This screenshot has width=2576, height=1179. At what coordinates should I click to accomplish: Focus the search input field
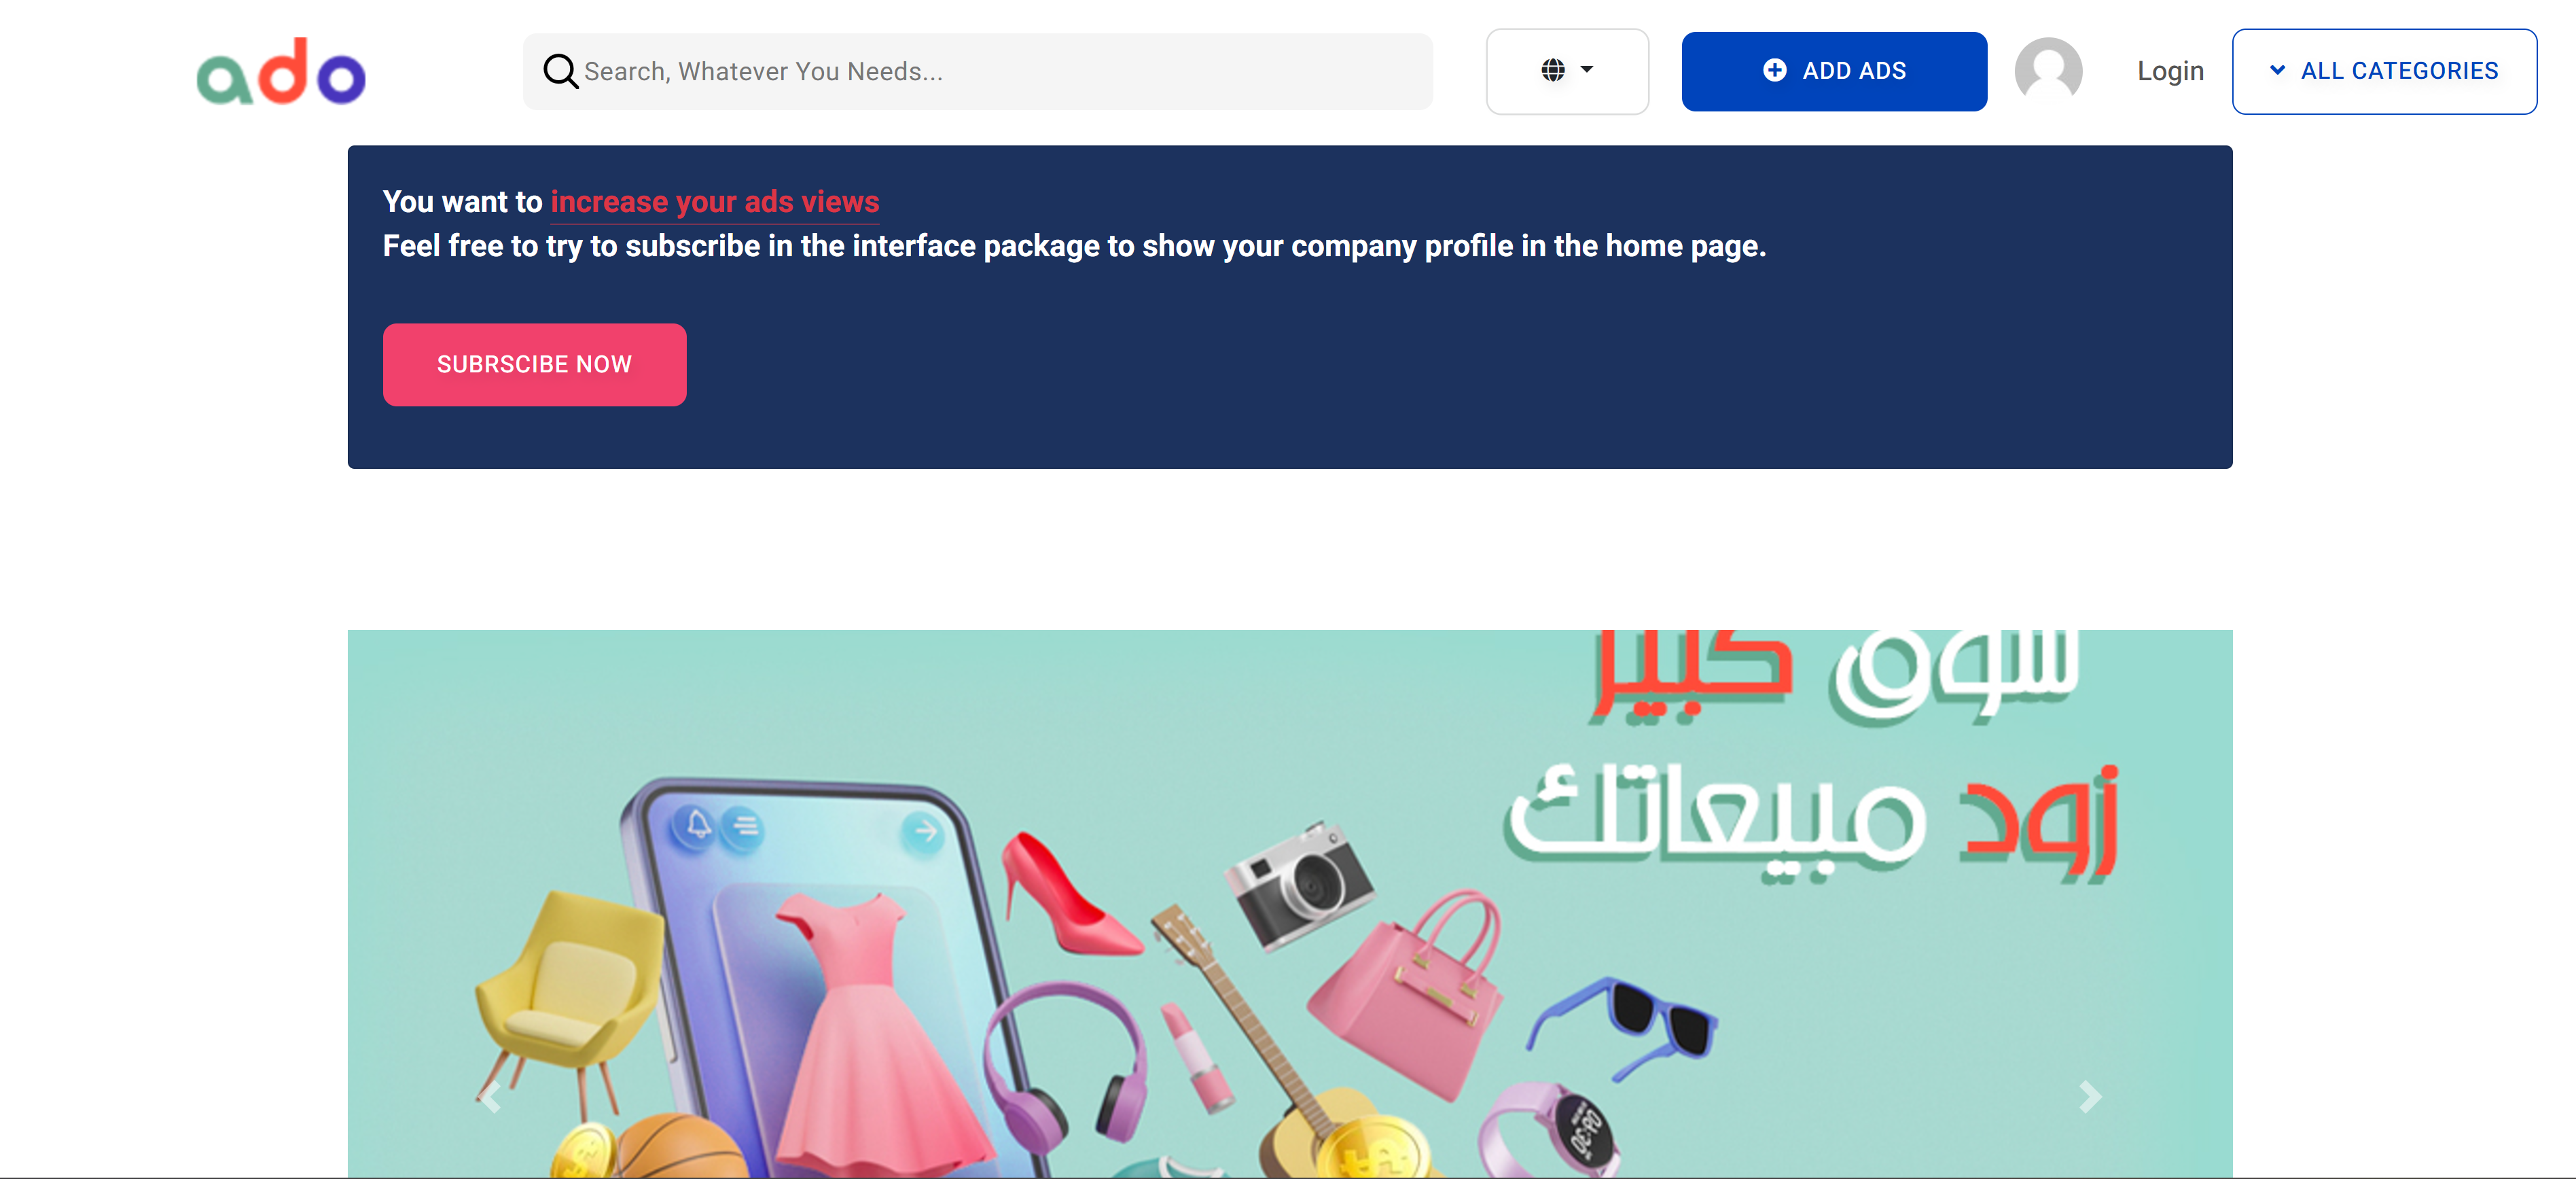pyautogui.click(x=977, y=71)
